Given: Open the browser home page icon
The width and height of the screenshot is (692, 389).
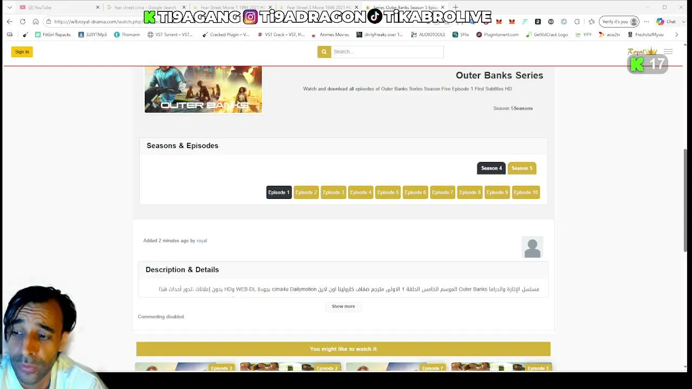Looking at the screenshot, I should click(x=36, y=22).
